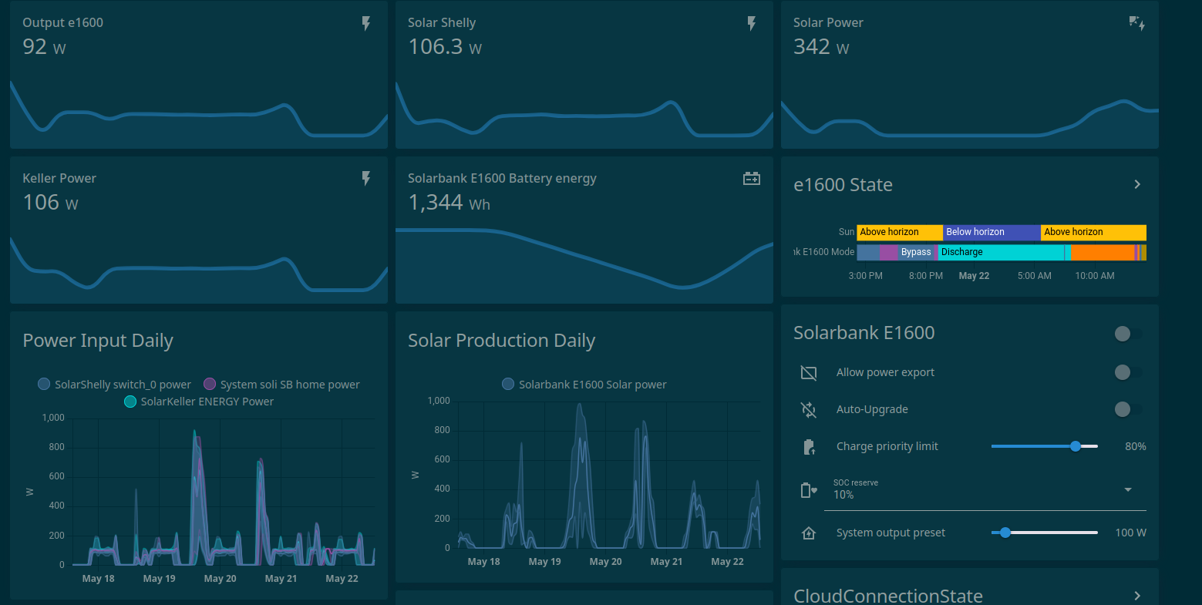Click the battery icon on Solarbank E1600 Battery energy

click(x=752, y=179)
